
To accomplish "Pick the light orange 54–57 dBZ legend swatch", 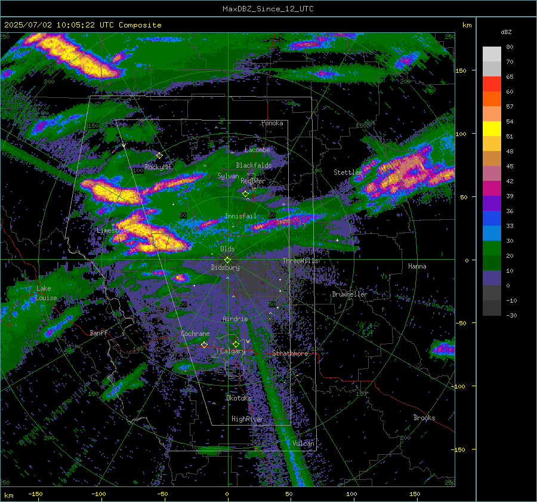I will [492, 114].
